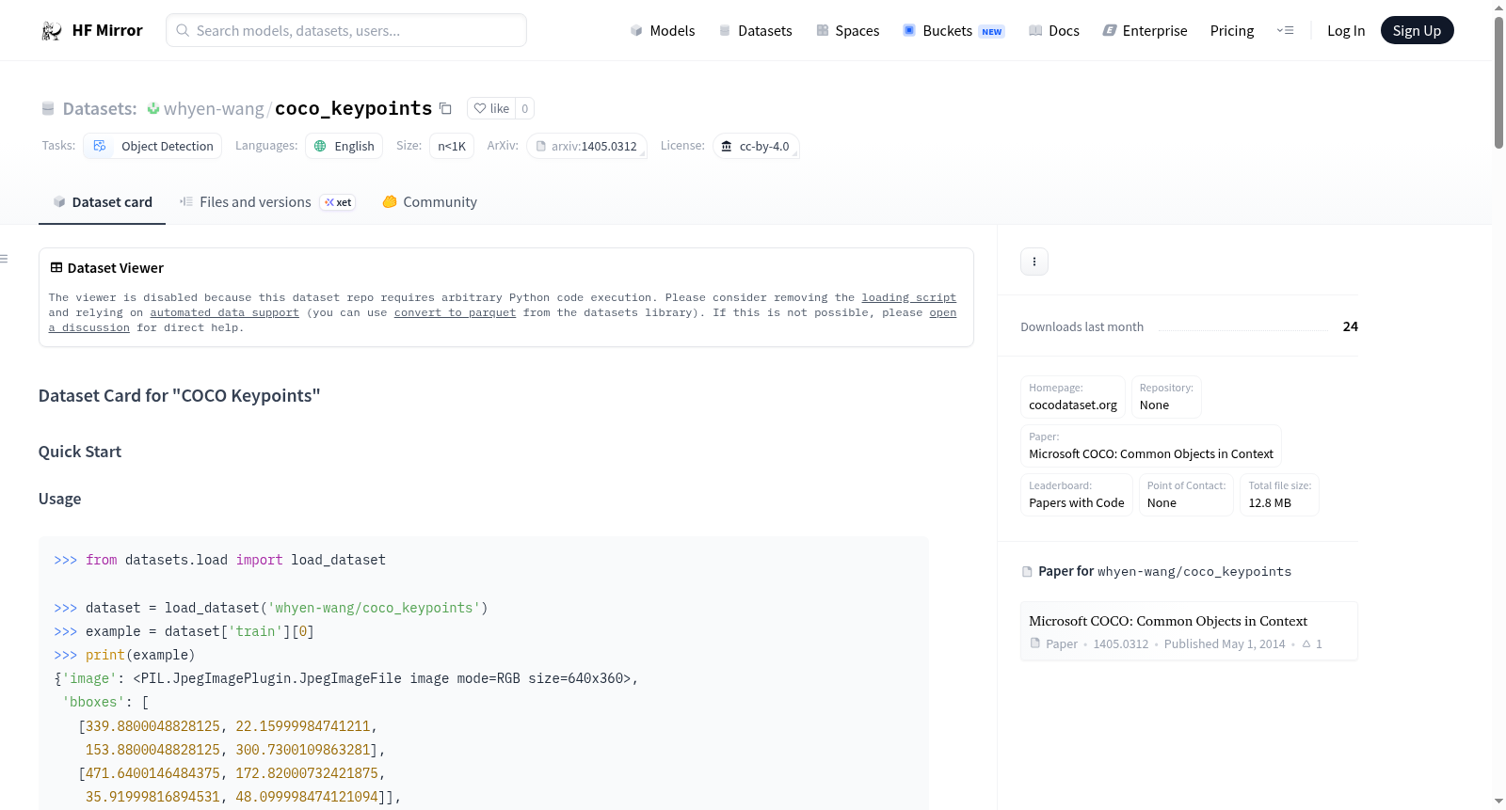Screen dimensions: 1506x810
Task: Open the Files and versions tab
Action: coord(266,202)
